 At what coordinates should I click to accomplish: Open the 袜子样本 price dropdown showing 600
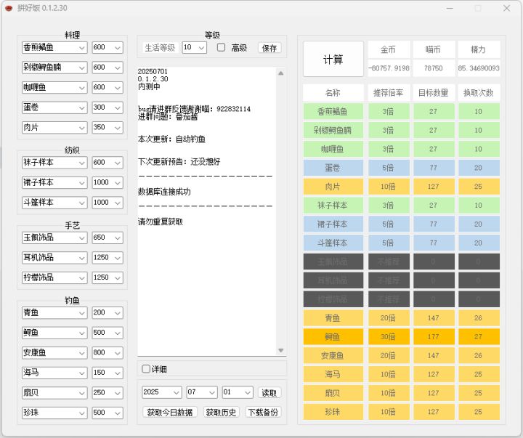pos(108,163)
